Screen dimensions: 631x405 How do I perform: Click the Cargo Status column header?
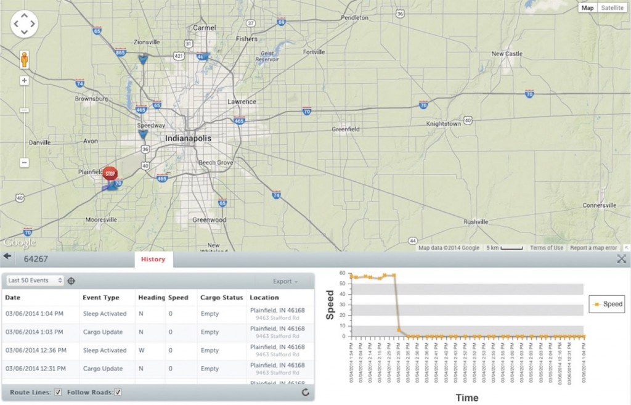tap(222, 298)
